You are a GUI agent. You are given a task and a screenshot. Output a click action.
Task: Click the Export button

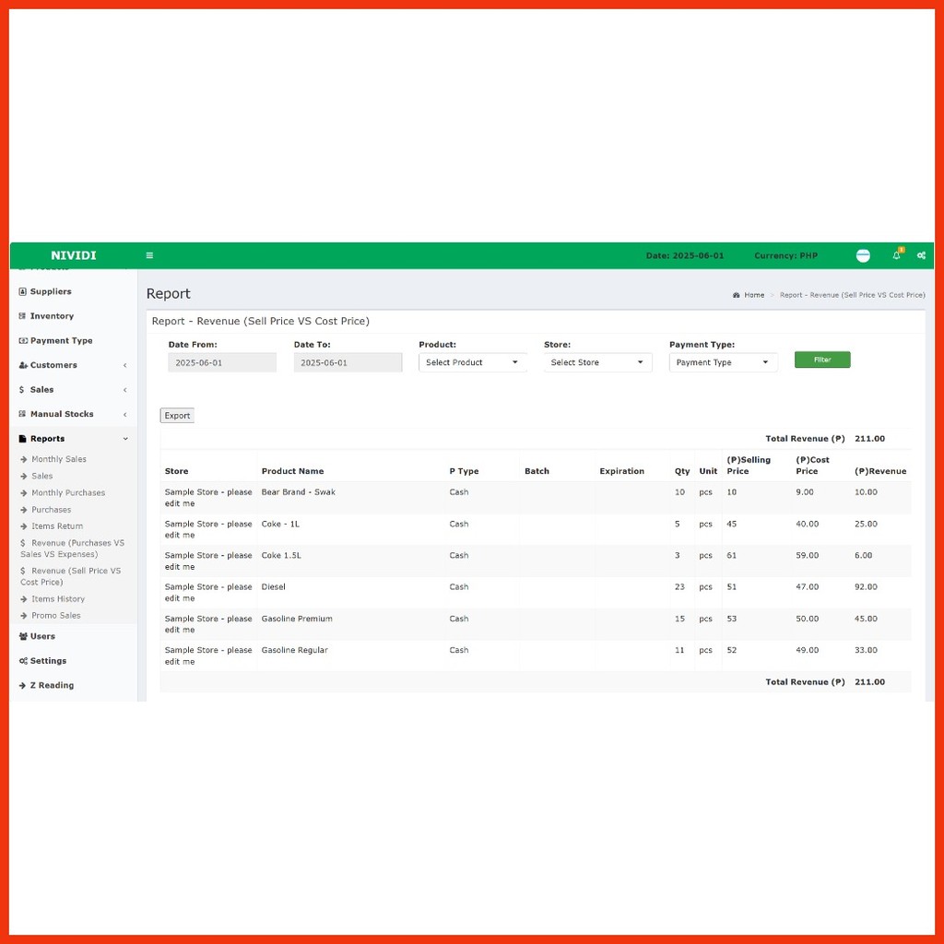click(177, 416)
